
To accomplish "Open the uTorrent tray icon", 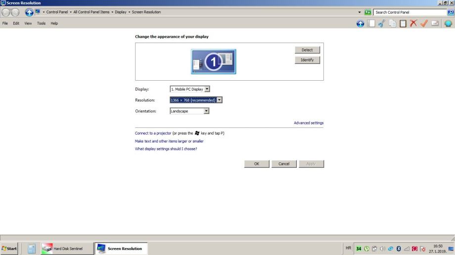I will click(x=366, y=249).
